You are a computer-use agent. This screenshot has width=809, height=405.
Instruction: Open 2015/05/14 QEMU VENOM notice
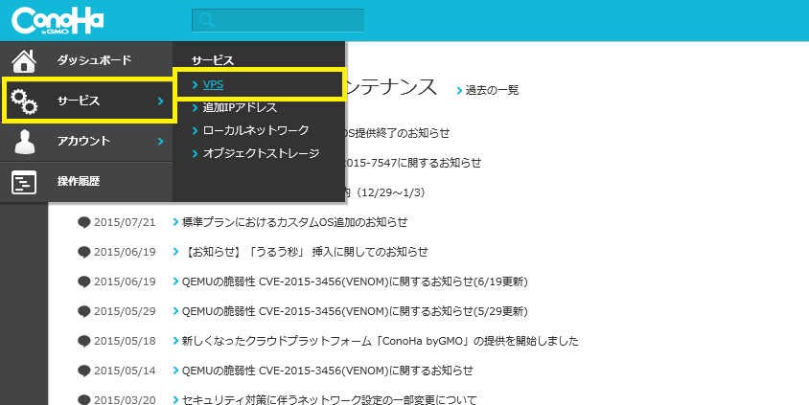pos(327,371)
